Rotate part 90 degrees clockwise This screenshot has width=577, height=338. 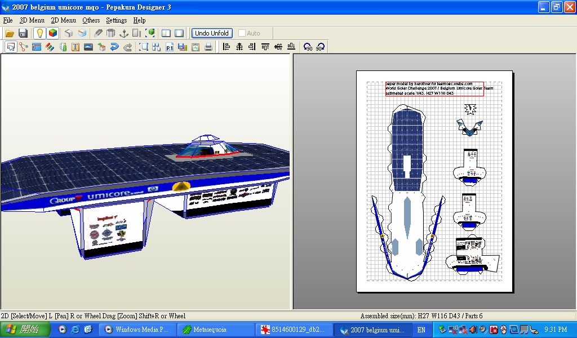coord(321,47)
